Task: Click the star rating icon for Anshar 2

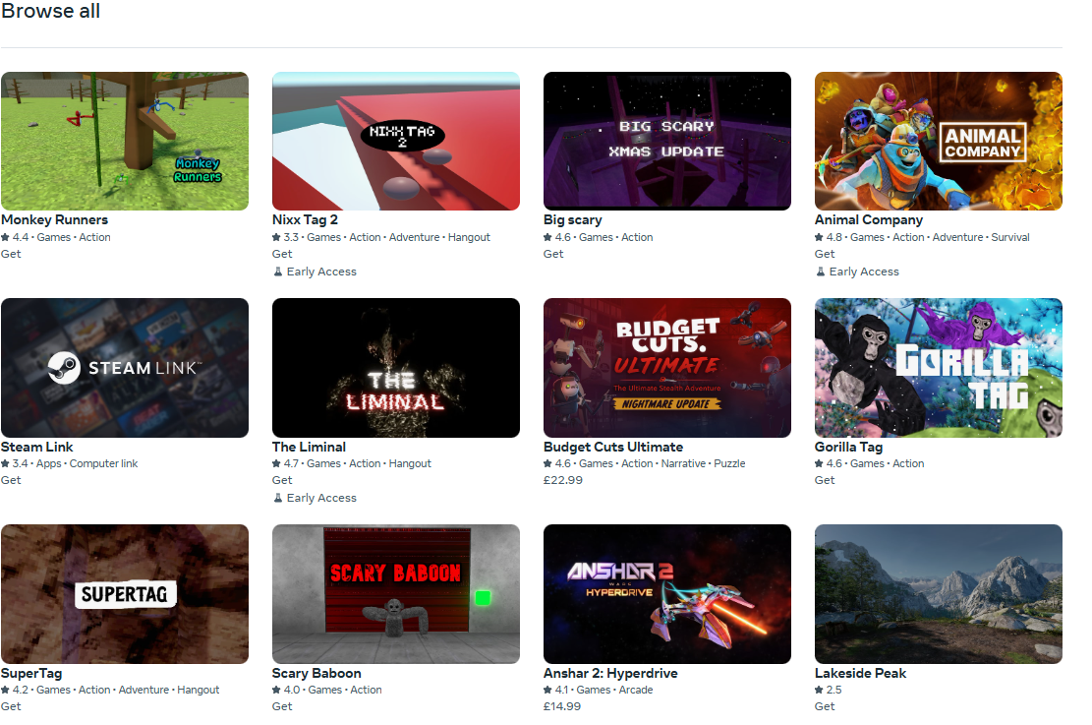Action: click(x=548, y=690)
